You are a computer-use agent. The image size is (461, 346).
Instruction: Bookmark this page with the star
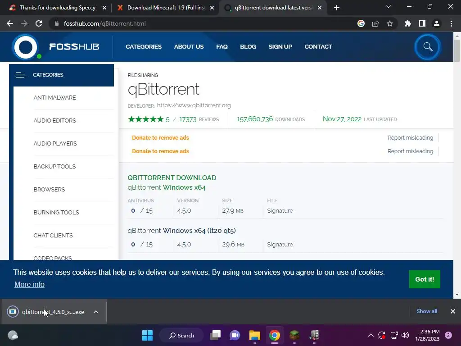pos(390,23)
